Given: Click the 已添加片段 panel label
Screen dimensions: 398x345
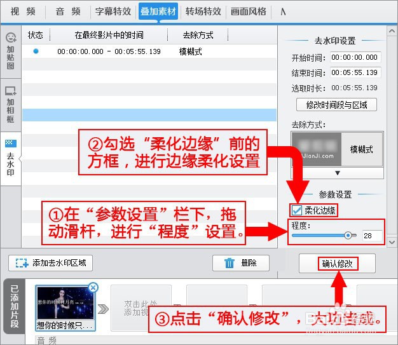Looking at the screenshot, I should click(x=15, y=306).
